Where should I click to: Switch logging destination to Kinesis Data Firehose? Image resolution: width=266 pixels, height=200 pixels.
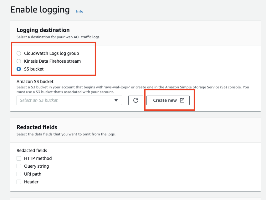point(19,61)
